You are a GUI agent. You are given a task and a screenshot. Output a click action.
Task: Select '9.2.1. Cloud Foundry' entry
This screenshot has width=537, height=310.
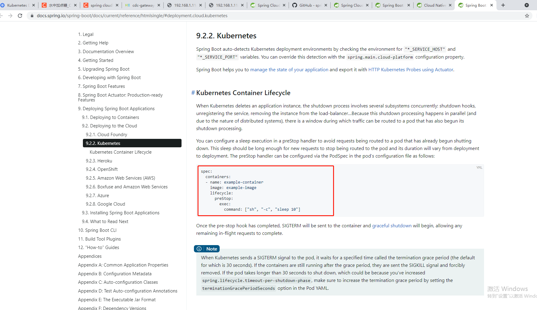click(x=106, y=135)
